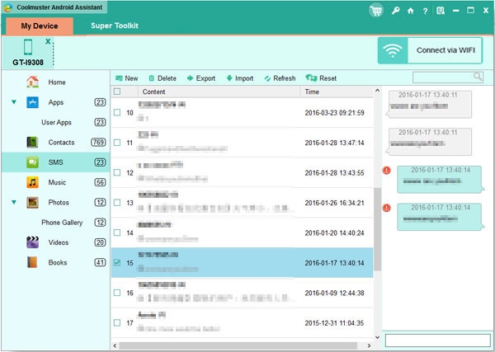Viewport: 495px width, 352px height.
Task: Click the Contacts count badge 769
Action: 98,143
